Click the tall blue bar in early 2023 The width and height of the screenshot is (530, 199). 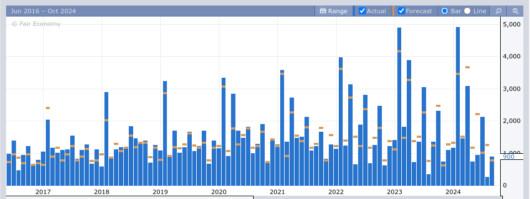click(399, 106)
